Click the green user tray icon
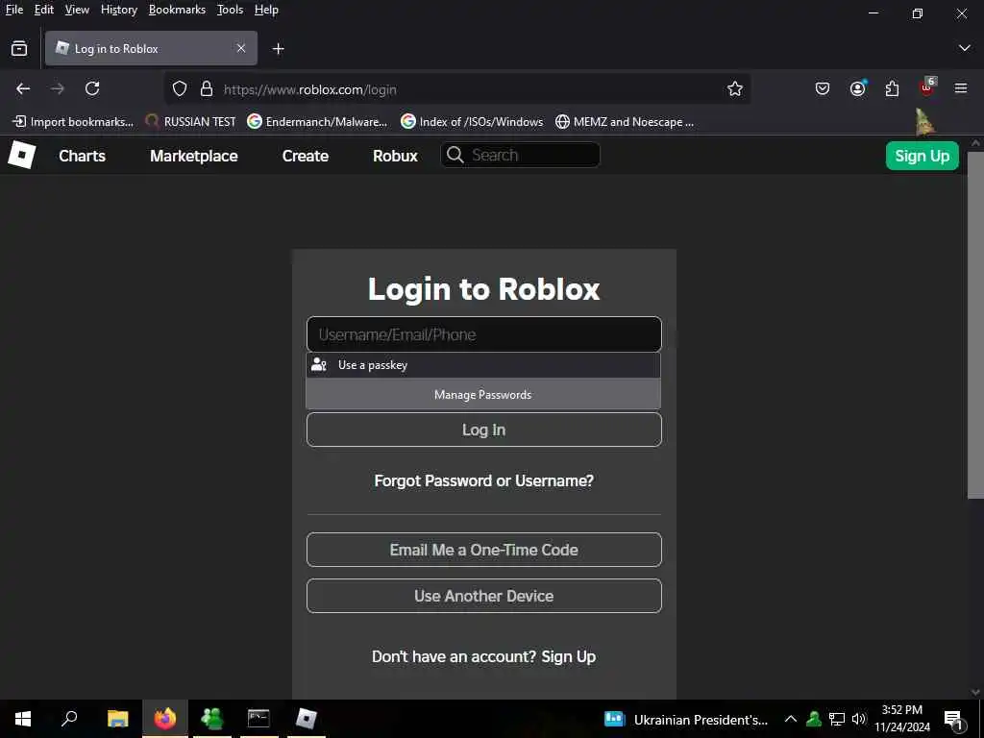This screenshot has height=738, width=984. pyautogui.click(x=814, y=719)
